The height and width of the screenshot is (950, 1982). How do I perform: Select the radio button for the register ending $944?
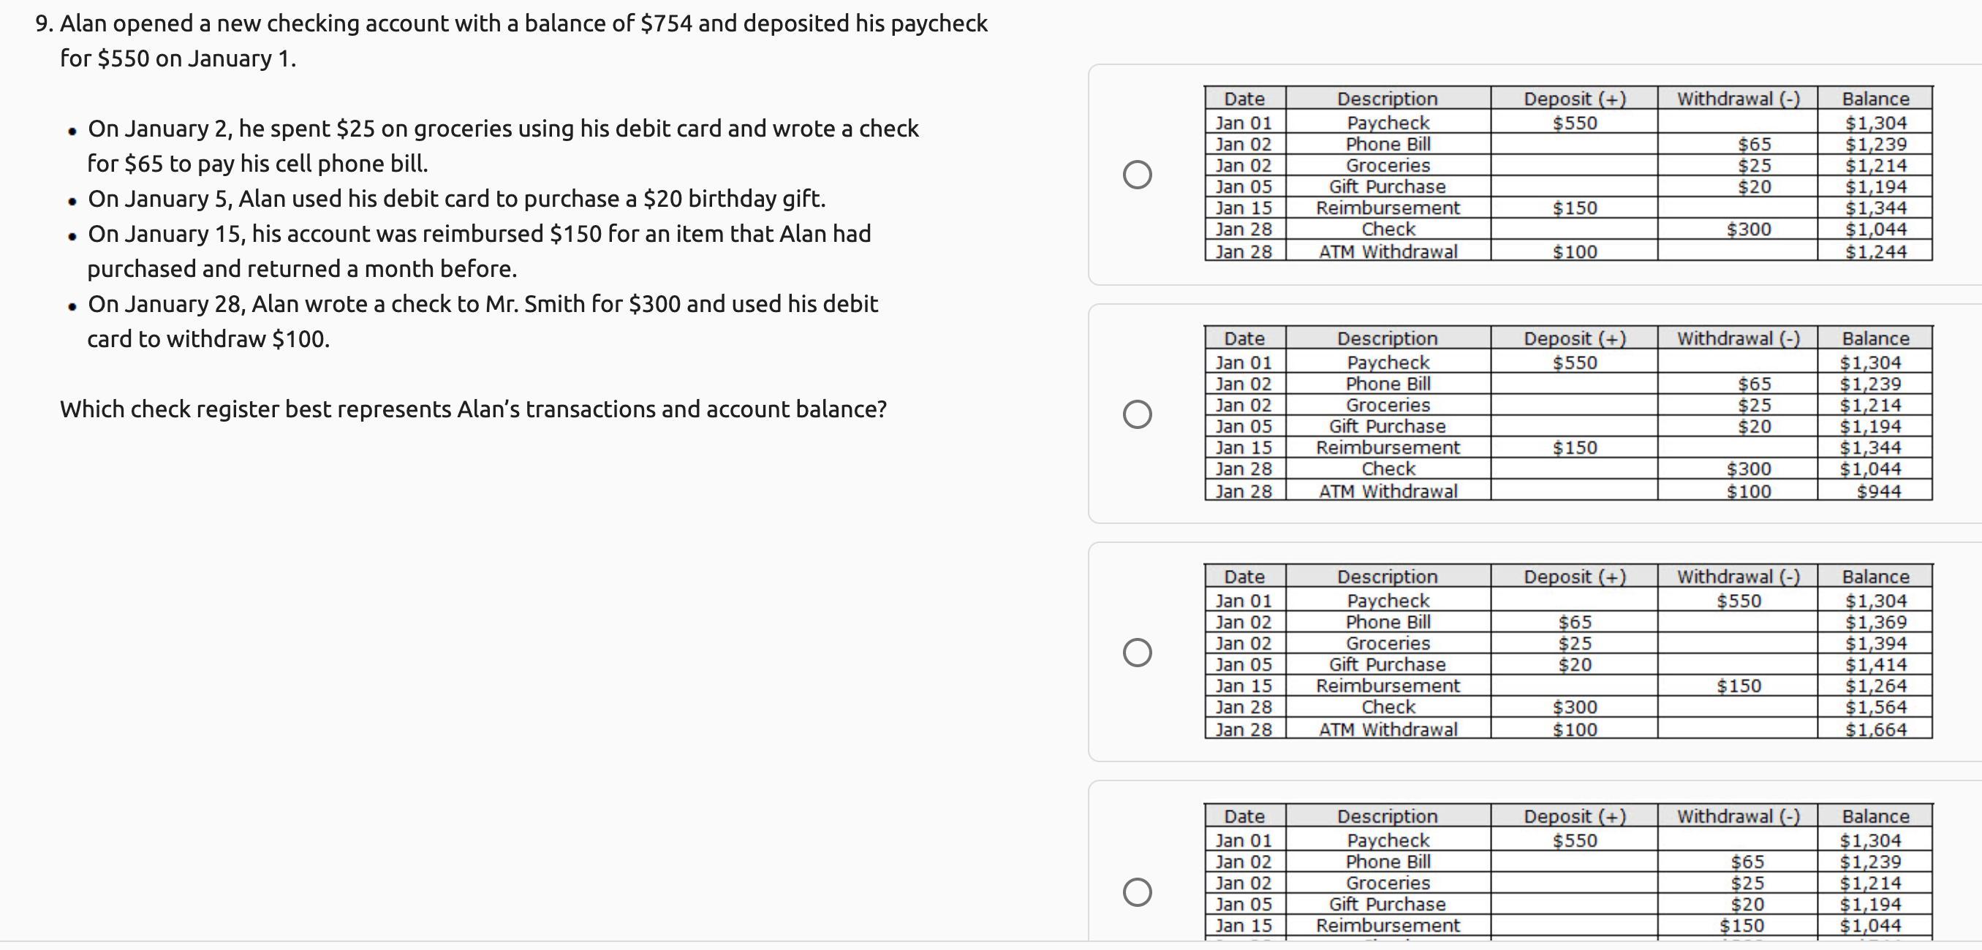click(1137, 414)
